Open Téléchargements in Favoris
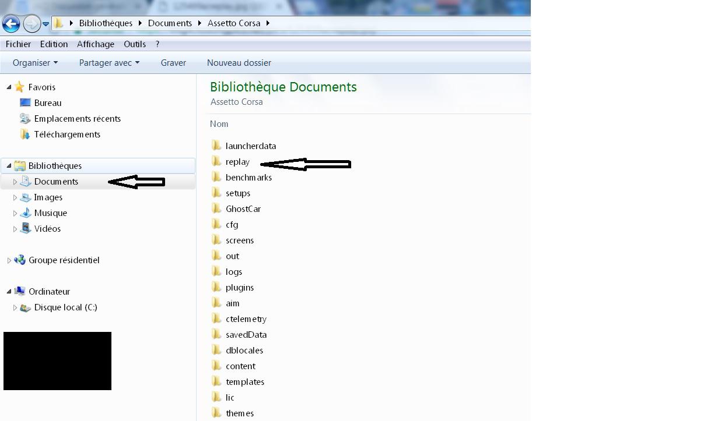Image resolution: width=728 pixels, height=421 pixels. tap(67, 135)
